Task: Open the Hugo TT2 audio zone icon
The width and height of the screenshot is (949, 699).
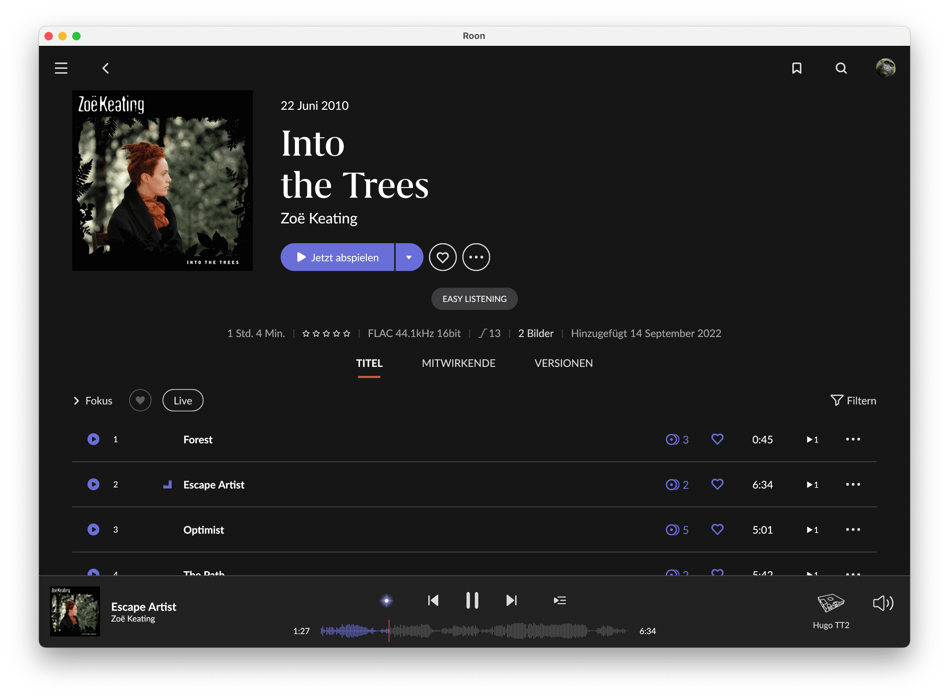Action: tap(831, 603)
